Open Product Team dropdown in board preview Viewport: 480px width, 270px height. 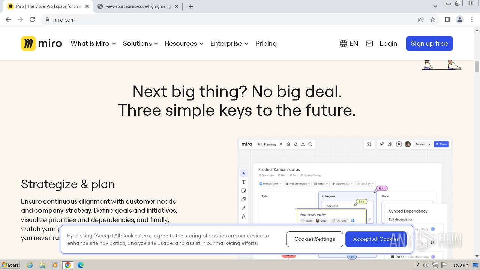[x=270, y=184]
